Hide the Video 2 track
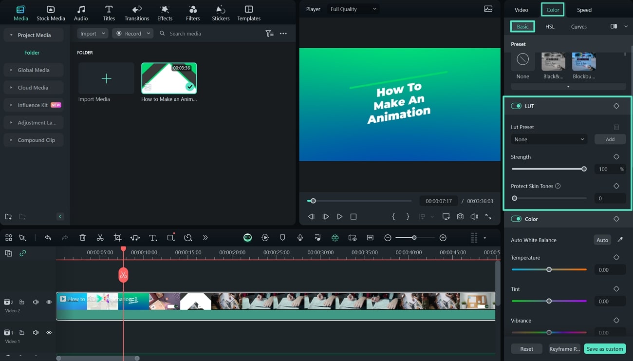This screenshot has width=633, height=361. pos(49,302)
